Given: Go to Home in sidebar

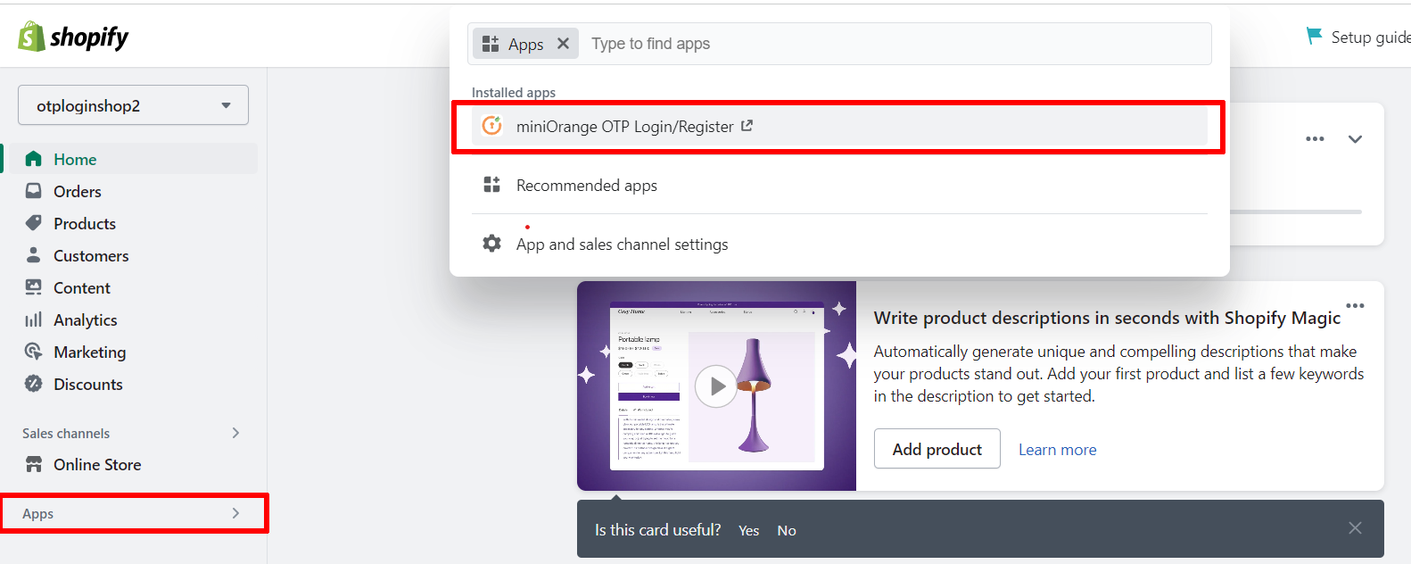Looking at the screenshot, I should [x=75, y=159].
